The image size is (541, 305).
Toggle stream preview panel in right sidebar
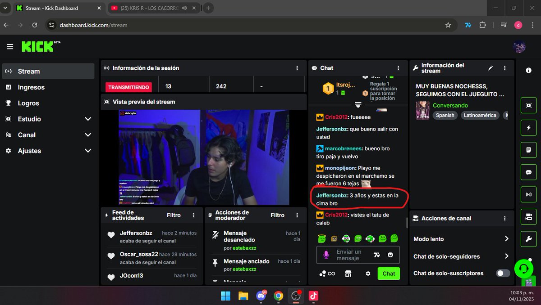coord(528,105)
